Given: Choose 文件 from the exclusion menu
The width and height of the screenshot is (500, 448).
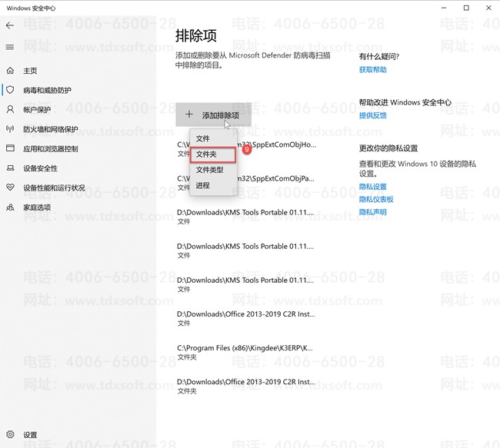Looking at the screenshot, I should (203, 138).
